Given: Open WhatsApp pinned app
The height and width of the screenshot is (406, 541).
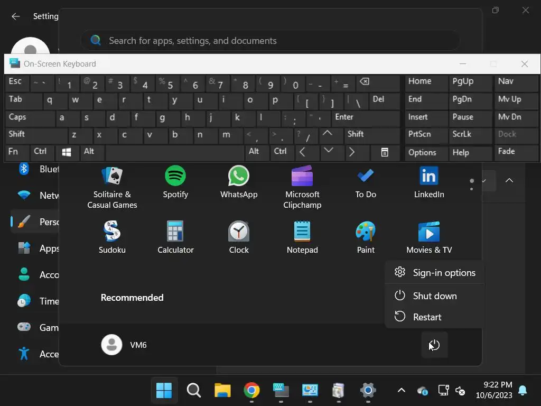Looking at the screenshot, I should point(239,182).
